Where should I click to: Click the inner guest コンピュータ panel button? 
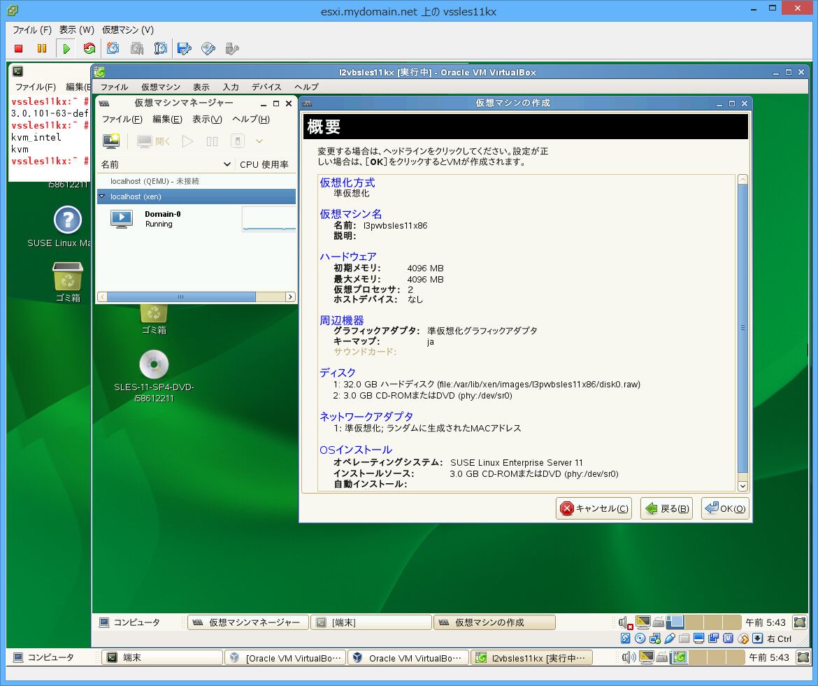click(129, 622)
